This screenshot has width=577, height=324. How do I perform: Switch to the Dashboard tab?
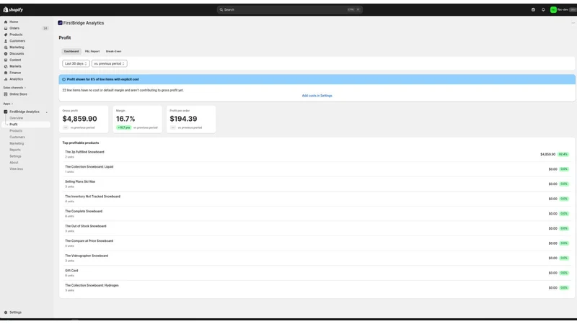71,51
